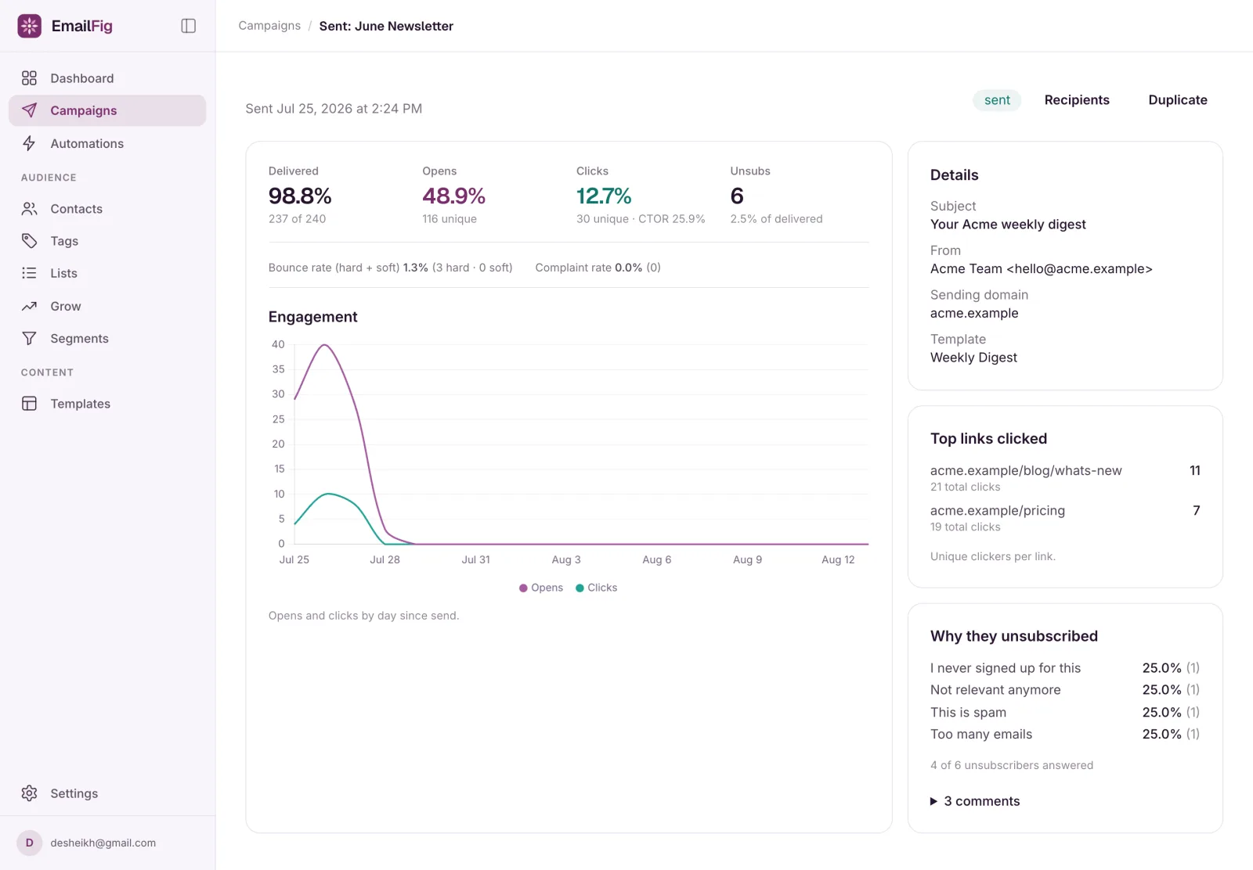Viewport: 1253px width, 870px height.
Task: Click the 'Jul 28' chart axis label
Action: 385,559
